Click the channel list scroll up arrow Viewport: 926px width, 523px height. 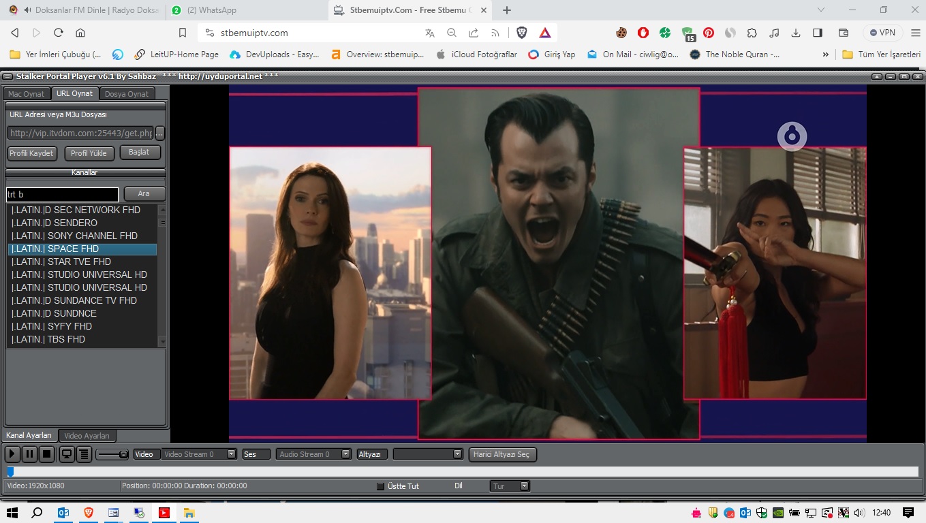[162, 208]
